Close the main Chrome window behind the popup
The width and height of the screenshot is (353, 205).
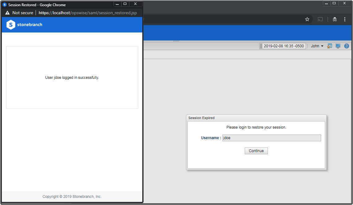click(344, 3)
